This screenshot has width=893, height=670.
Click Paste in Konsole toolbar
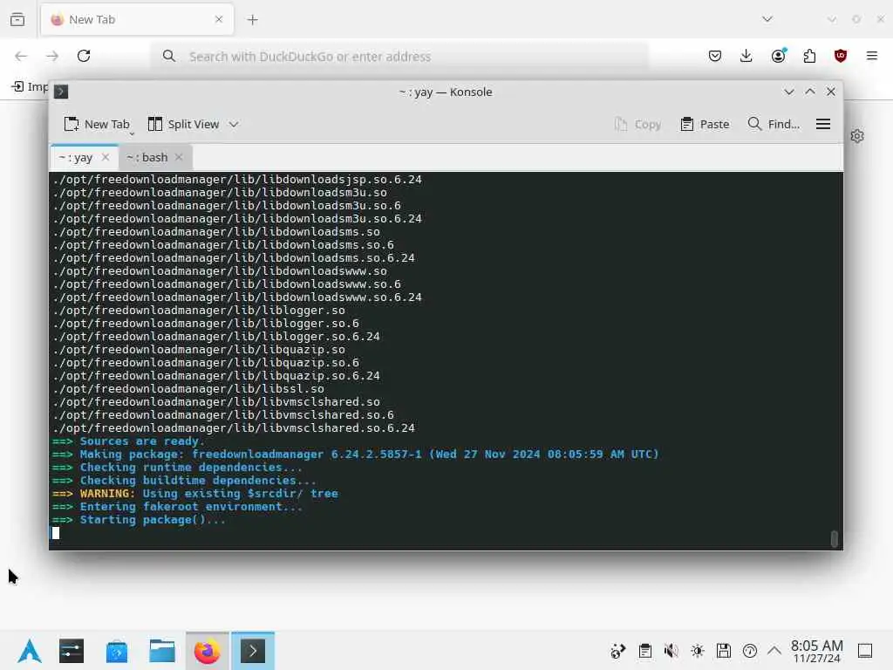[x=705, y=124]
